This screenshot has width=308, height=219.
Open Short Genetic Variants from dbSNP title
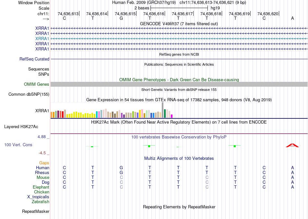(x=179, y=90)
